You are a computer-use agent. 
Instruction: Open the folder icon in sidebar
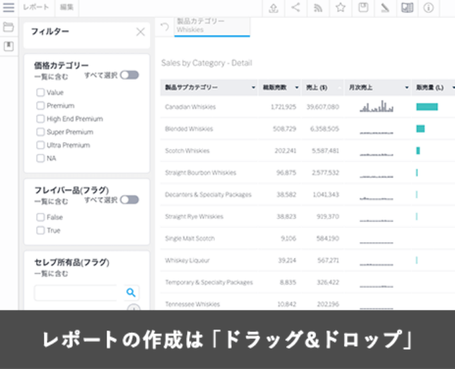tap(8, 27)
